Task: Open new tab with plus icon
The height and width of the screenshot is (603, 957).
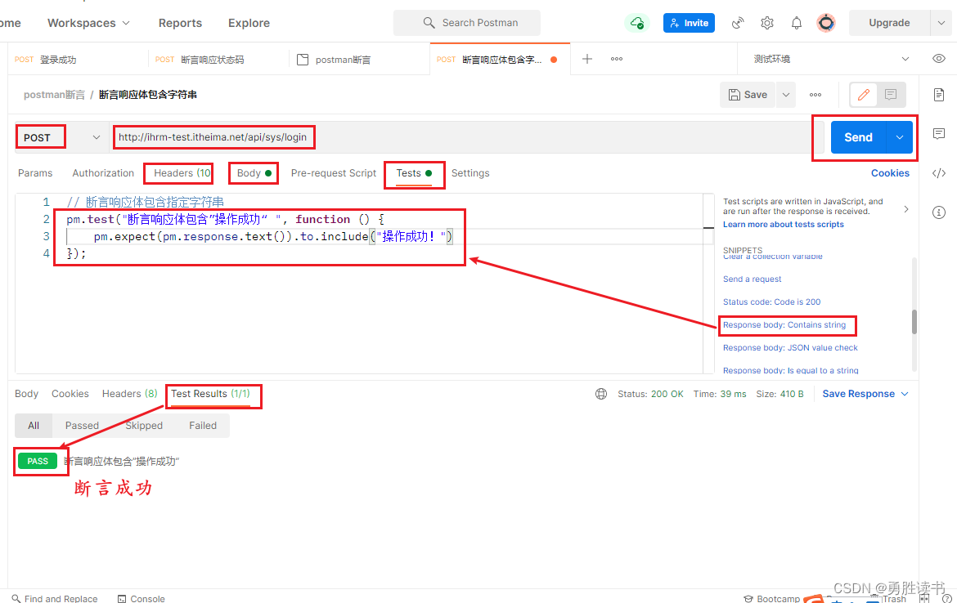Action: point(587,59)
